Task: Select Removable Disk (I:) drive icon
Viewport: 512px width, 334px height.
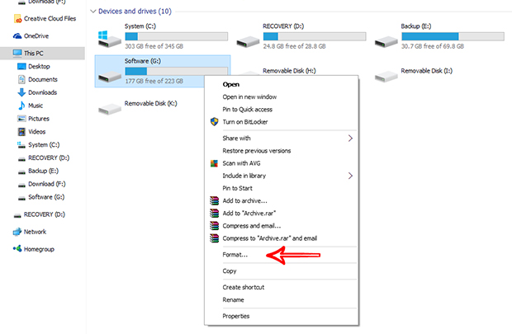Action: 386,77
